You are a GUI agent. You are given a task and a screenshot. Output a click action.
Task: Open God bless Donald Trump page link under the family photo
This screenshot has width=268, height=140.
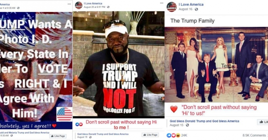click(204, 121)
